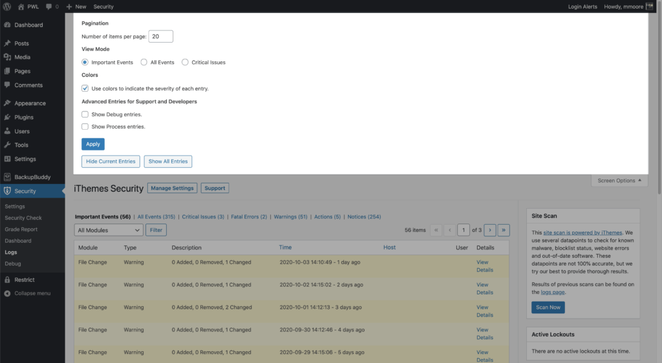The height and width of the screenshot is (363, 662).
Task: Enable Show Debug entries
Action: (85, 114)
